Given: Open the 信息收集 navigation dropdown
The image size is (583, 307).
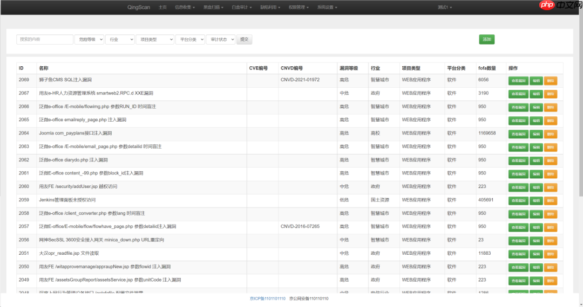Looking at the screenshot, I should click(184, 8).
